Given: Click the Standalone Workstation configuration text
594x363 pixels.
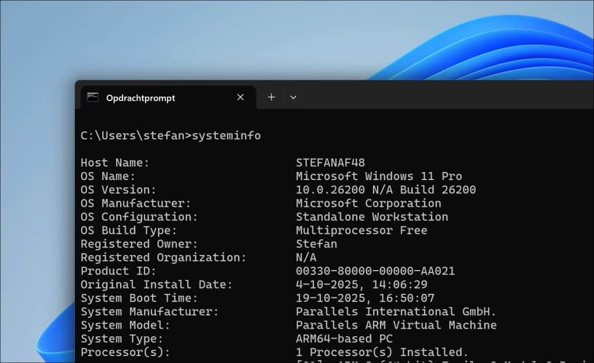Looking at the screenshot, I should pos(372,217).
